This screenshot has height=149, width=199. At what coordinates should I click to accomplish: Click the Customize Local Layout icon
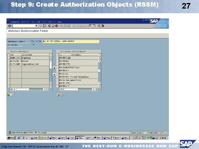[103, 26]
